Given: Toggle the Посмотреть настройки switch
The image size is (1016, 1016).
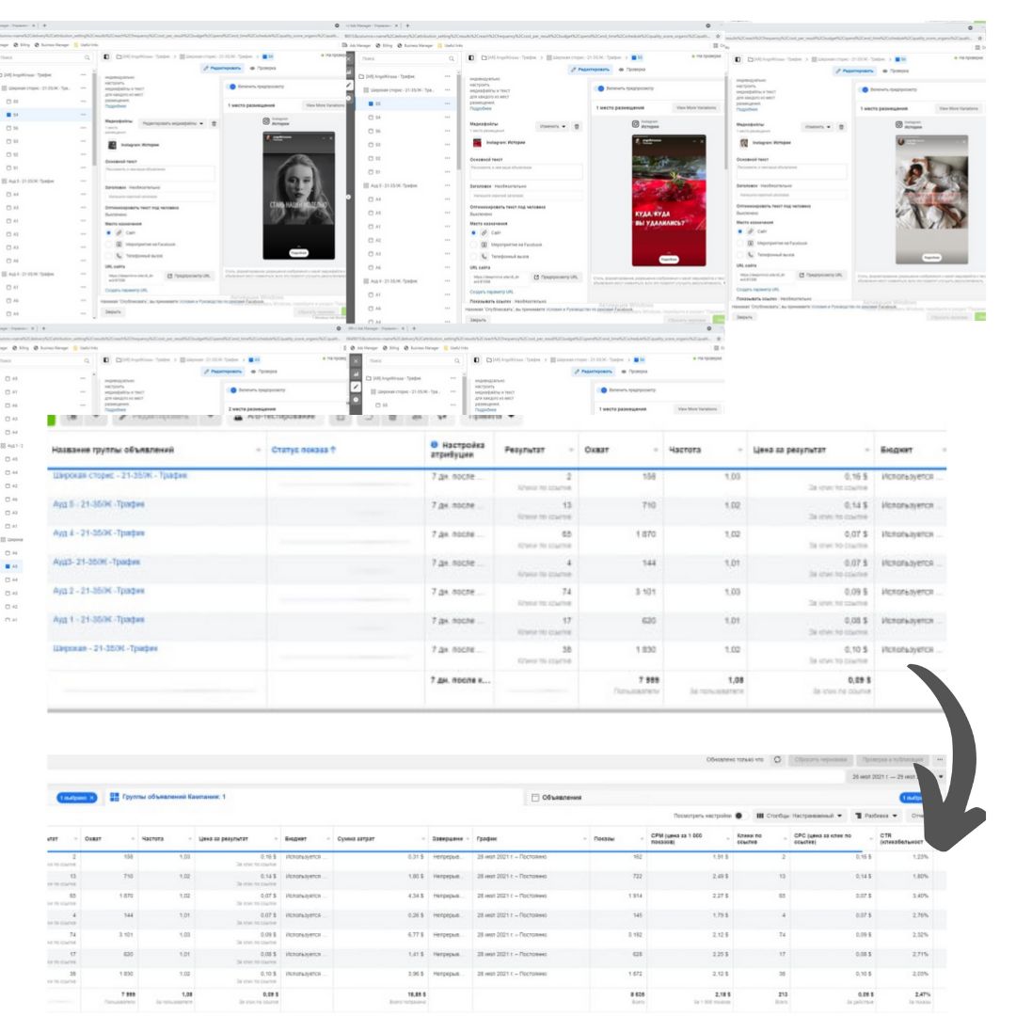Looking at the screenshot, I should click(739, 815).
